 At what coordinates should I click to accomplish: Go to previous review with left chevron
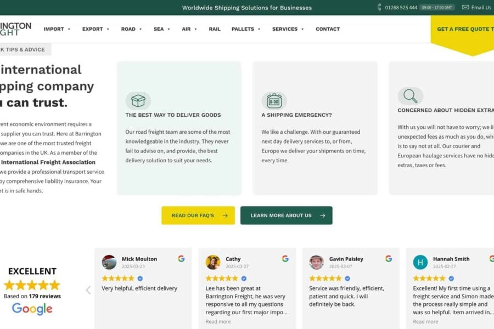[88, 290]
